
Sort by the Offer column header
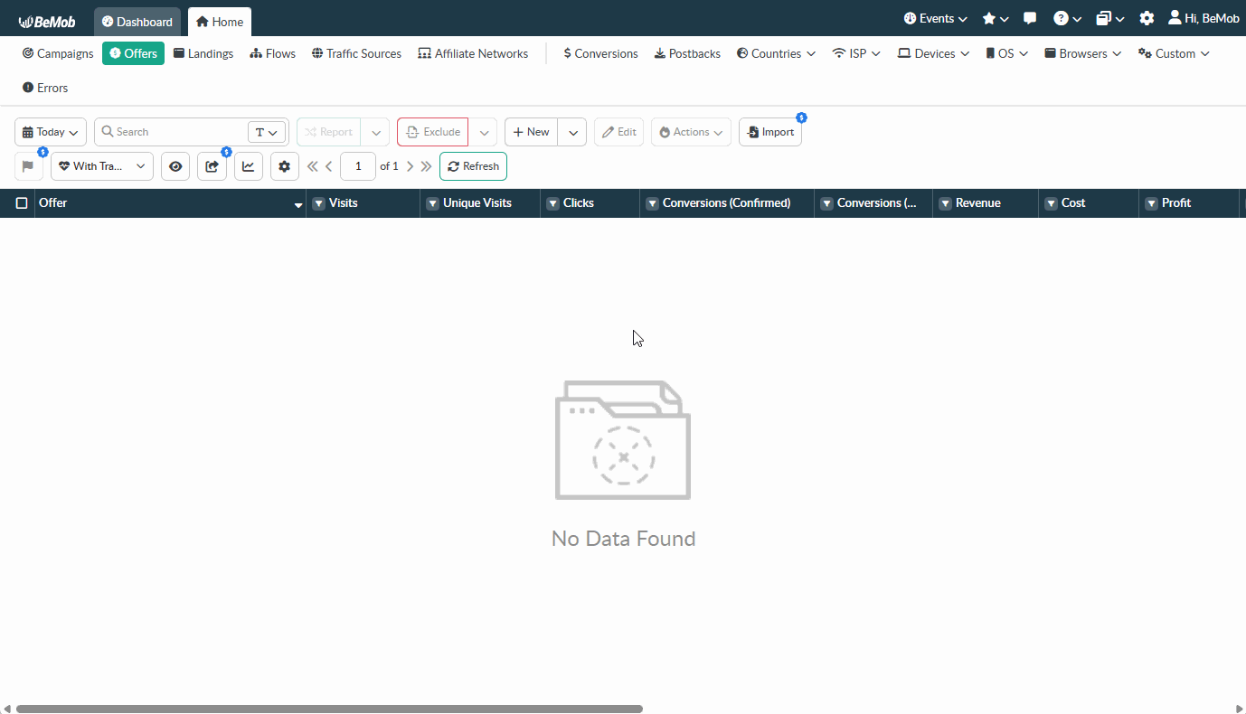[x=170, y=203]
